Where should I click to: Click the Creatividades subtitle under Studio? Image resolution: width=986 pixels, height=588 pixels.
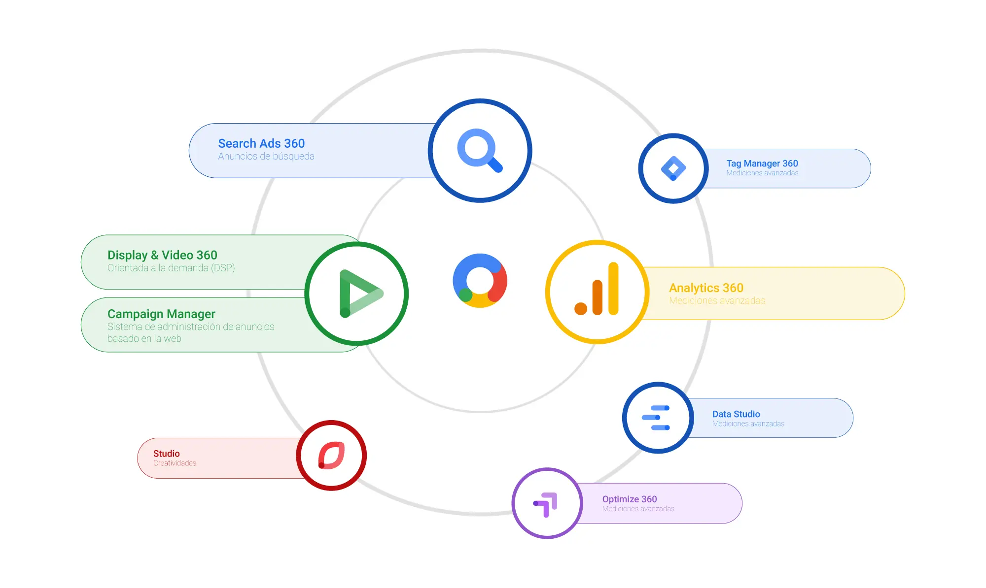pyautogui.click(x=175, y=463)
